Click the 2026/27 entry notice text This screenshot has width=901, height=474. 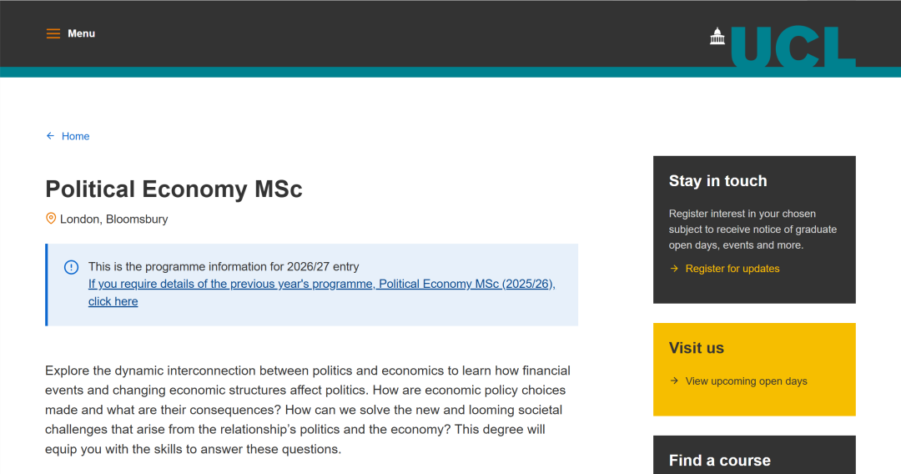(224, 267)
